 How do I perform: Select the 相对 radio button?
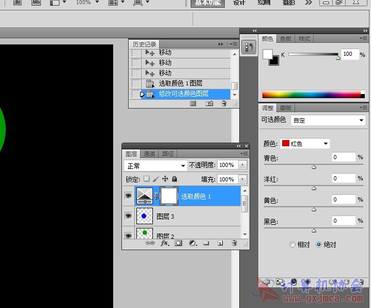pos(292,244)
